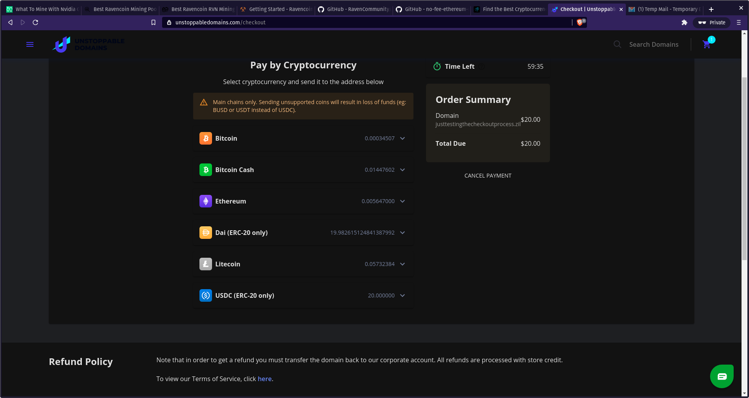Click the Refund Policy heading
The width and height of the screenshot is (749, 398).
tap(81, 362)
